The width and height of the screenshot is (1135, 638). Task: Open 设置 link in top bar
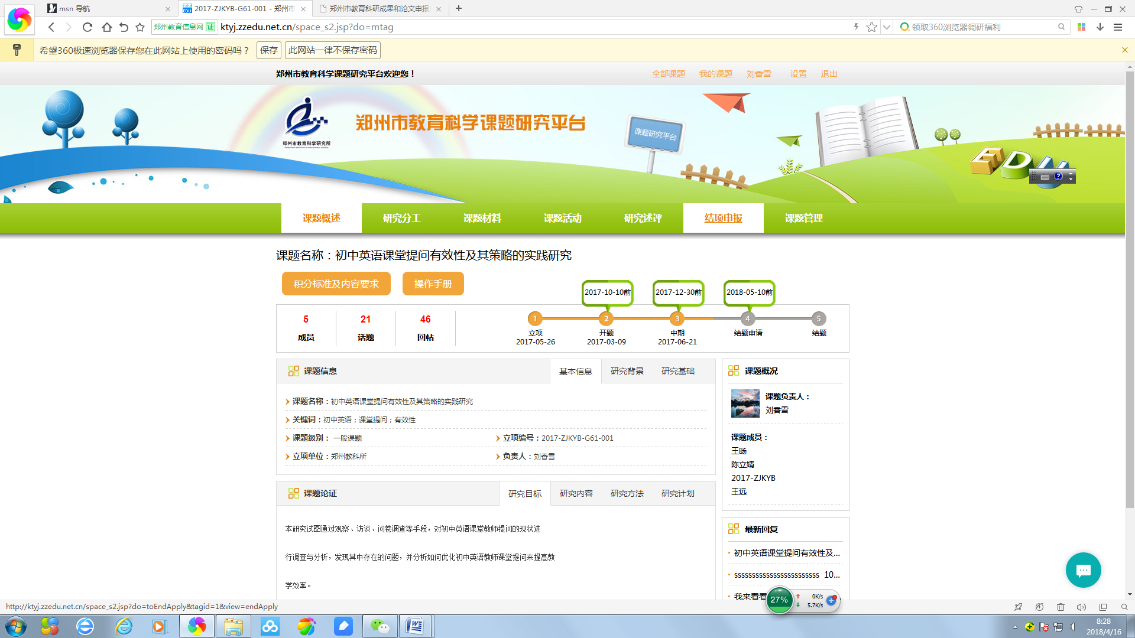tap(798, 74)
